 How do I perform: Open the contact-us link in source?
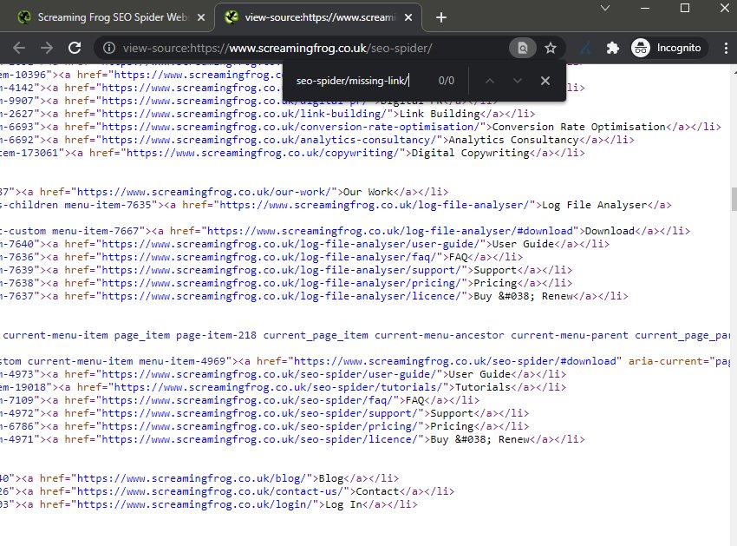pos(210,491)
